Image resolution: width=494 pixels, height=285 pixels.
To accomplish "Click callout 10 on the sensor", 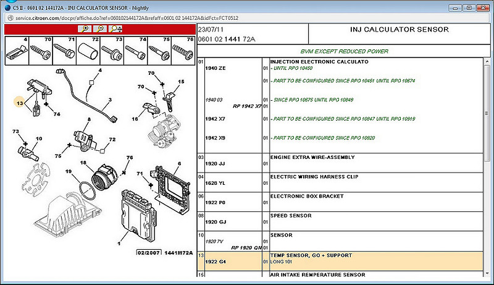I will coord(39,138).
